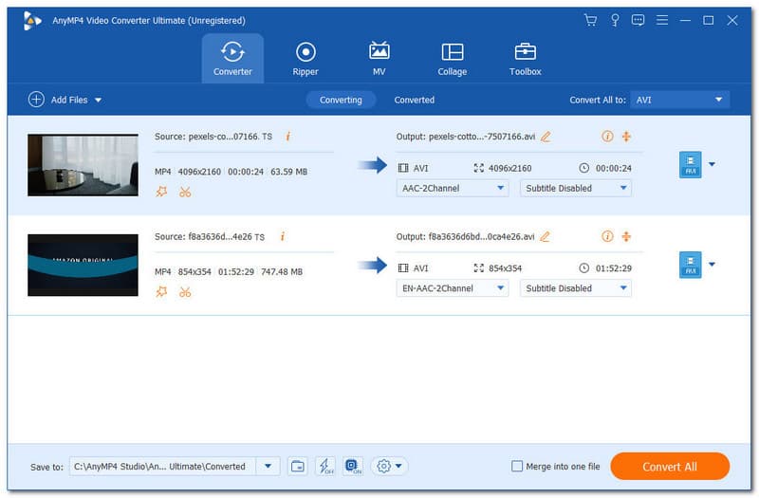Rename first output file with pencil icon
759x498 pixels.
pos(546,137)
